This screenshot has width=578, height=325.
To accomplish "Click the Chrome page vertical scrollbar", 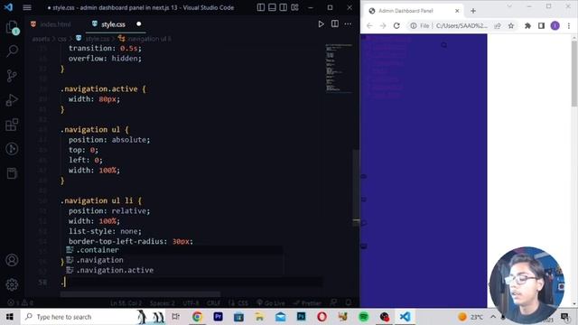I will tap(574, 72).
